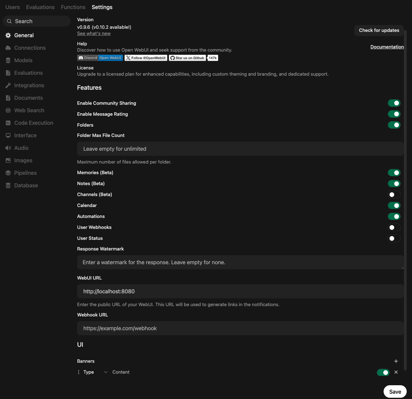
Task: Select the Settings tab
Action: point(102,7)
